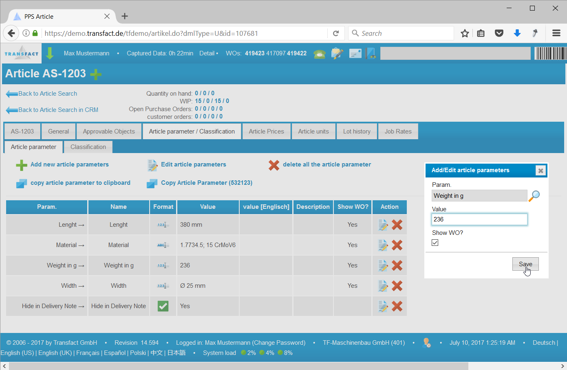Open the Job Rates tab
Viewport: 567px width, 370px height.
(398, 131)
